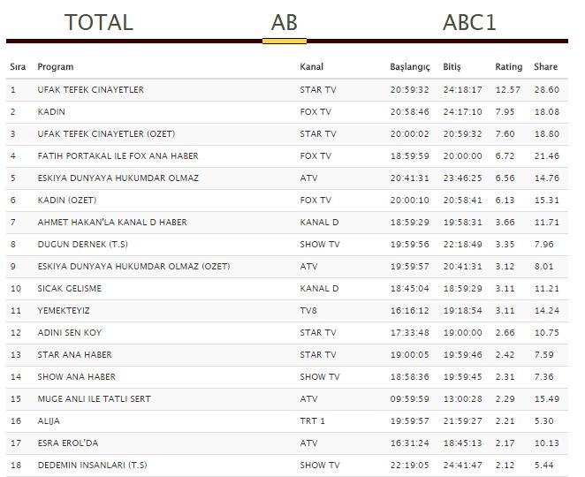Click the Bitiş column header
Viewport: 585px width, 477px height.
452,67
